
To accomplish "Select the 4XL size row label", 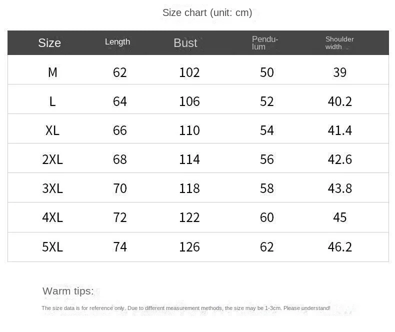I will click(52, 217).
